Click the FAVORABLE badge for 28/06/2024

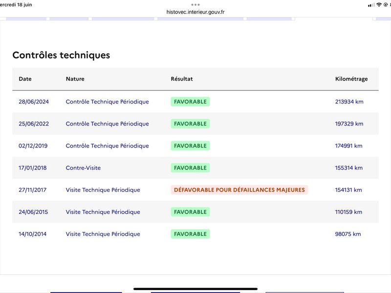click(x=190, y=102)
